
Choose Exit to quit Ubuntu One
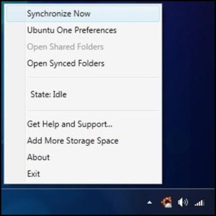click(x=34, y=174)
